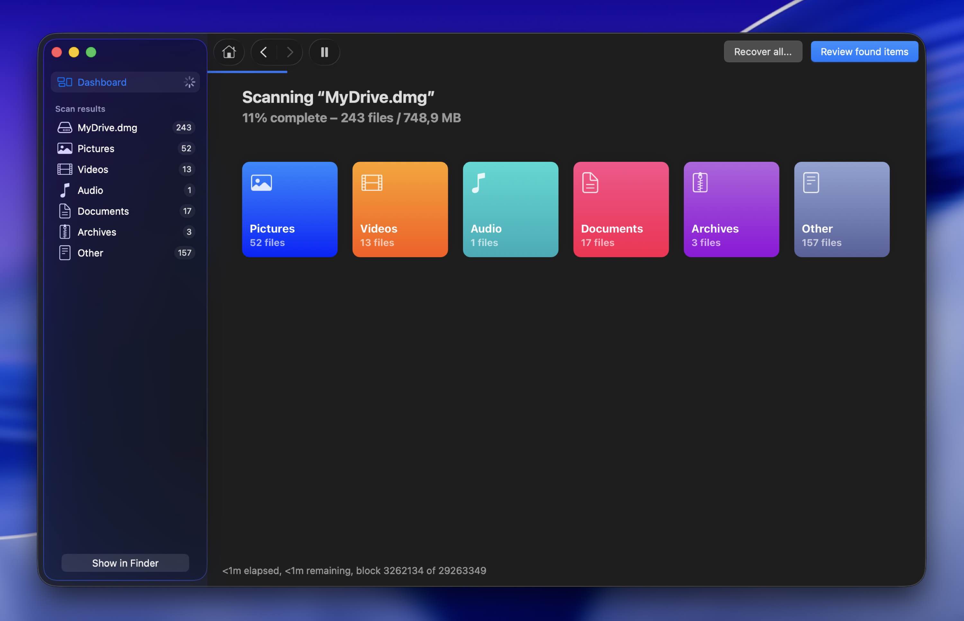Click the Recover all... button
The image size is (964, 621).
click(x=763, y=52)
